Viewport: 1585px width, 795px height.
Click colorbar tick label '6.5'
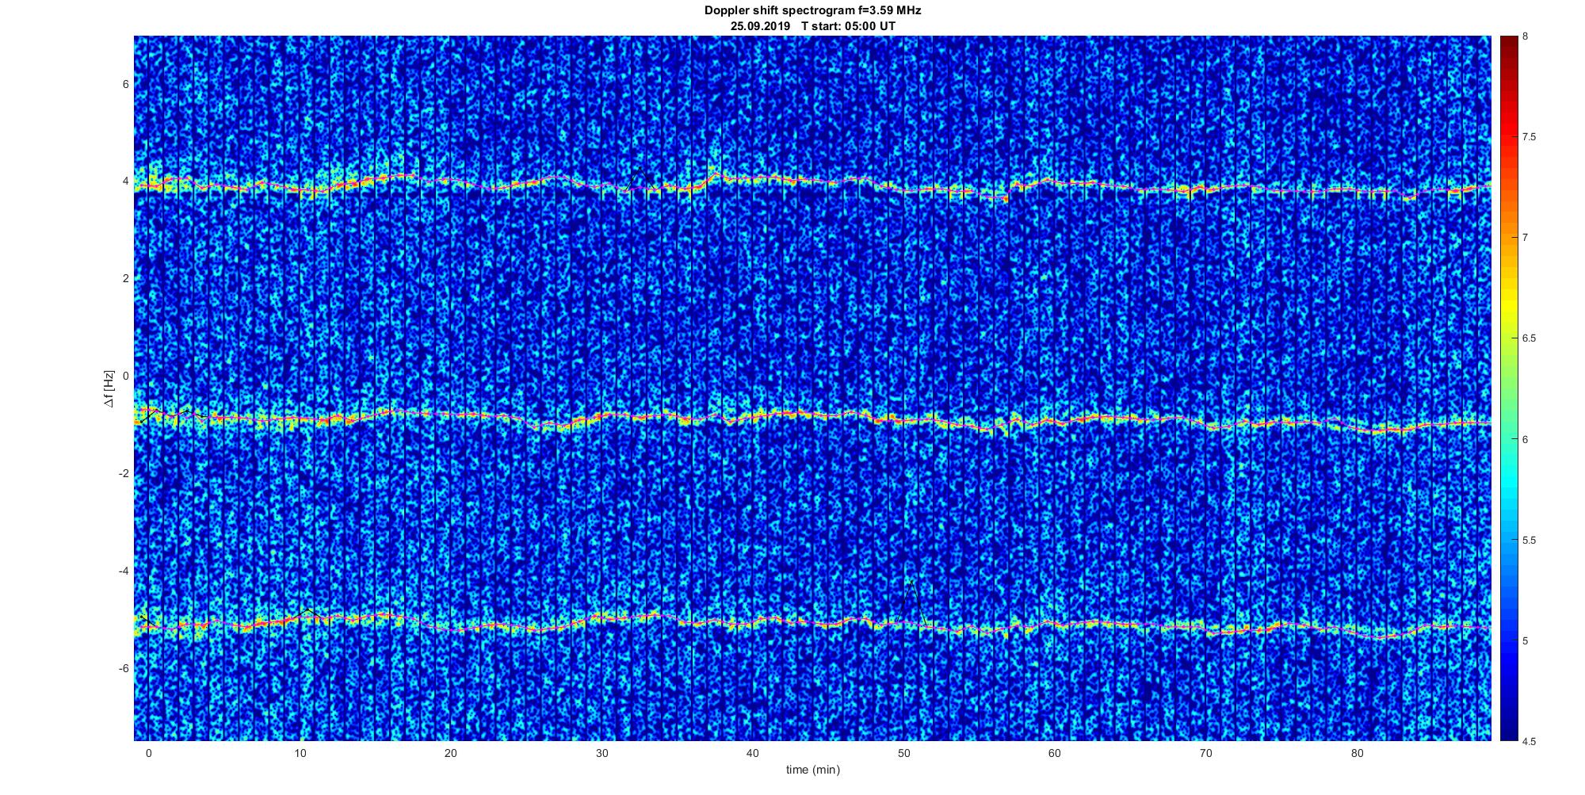pyautogui.click(x=1530, y=338)
